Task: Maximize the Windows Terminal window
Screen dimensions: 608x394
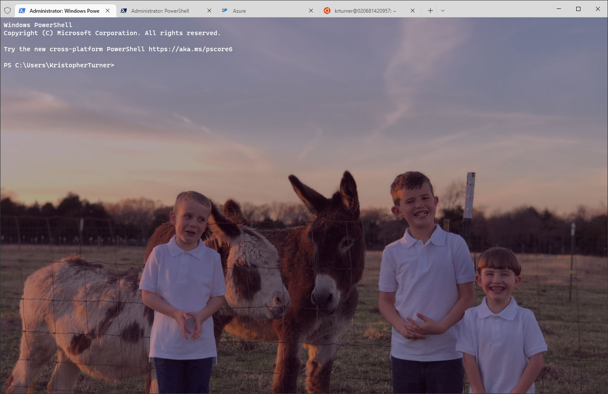Action: click(x=578, y=9)
